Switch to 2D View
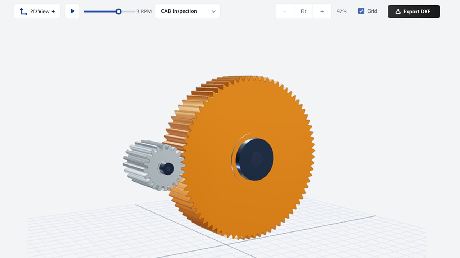This screenshot has height=258, width=460. click(37, 11)
